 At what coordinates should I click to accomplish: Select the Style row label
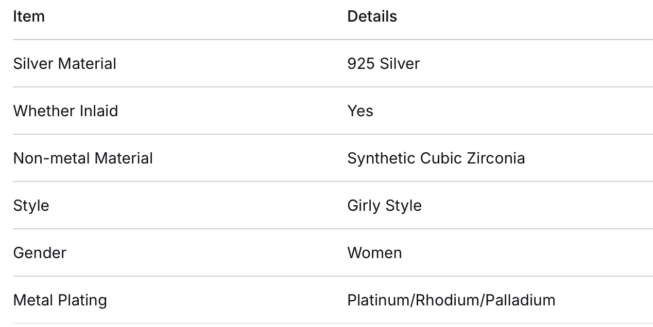click(x=31, y=206)
